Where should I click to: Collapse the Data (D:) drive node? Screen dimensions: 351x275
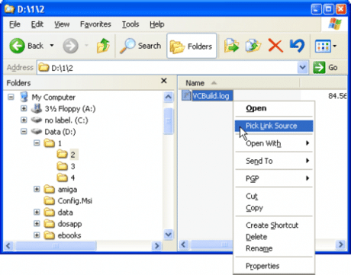24,132
